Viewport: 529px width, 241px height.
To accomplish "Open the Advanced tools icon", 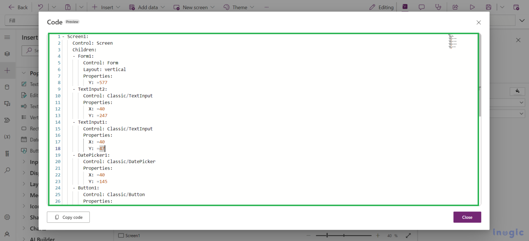I will pyautogui.click(x=7, y=153).
